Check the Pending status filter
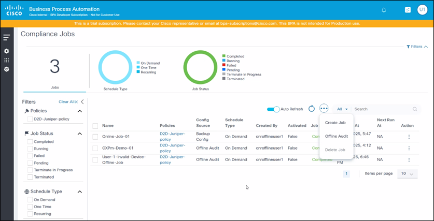434x221 pixels. (x=30, y=163)
